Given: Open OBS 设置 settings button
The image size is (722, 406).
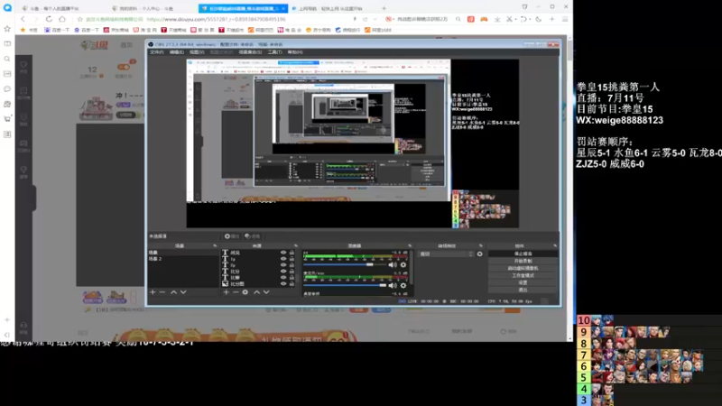Looking at the screenshot, I should (x=523, y=282).
